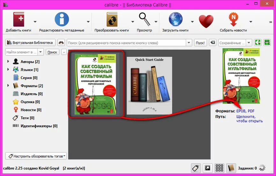
Task: Select the Quick Start Guide book cover
Action: coord(149,86)
